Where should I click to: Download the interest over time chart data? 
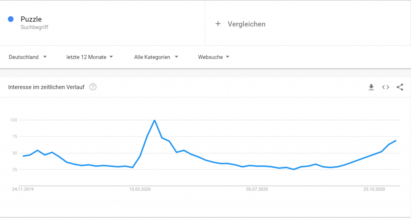pyautogui.click(x=371, y=87)
